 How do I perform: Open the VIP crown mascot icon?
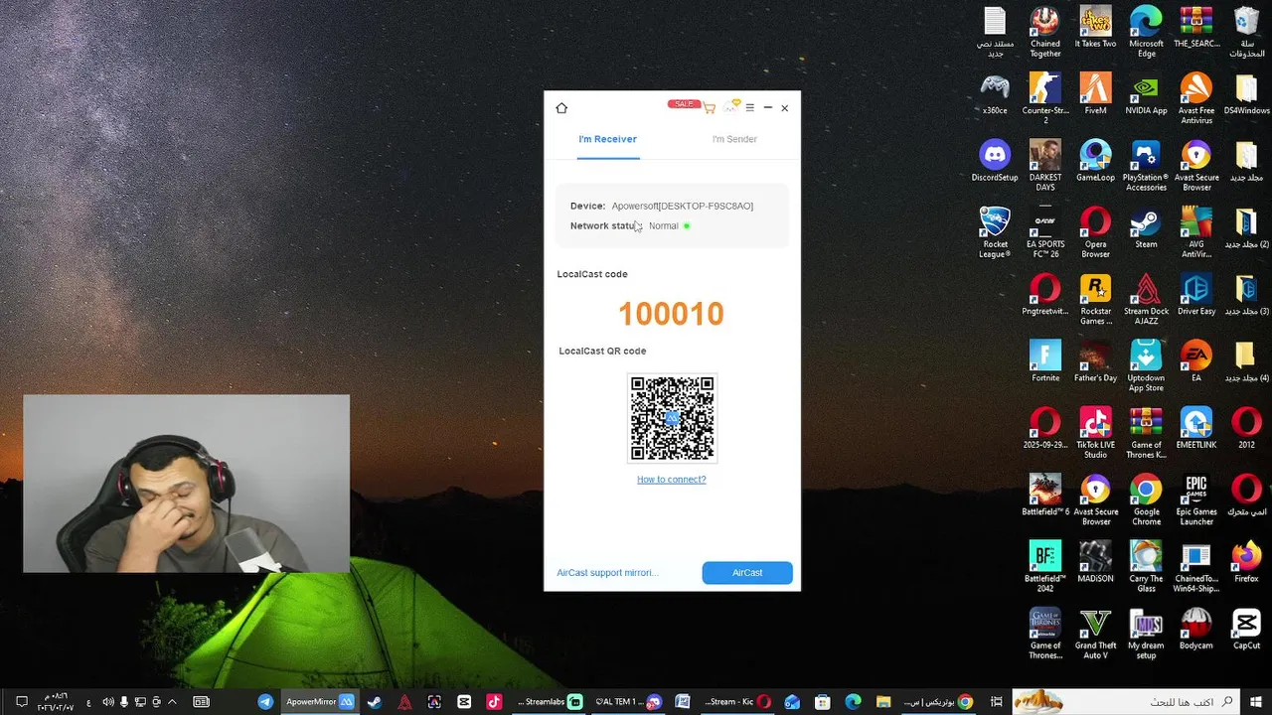[732, 106]
